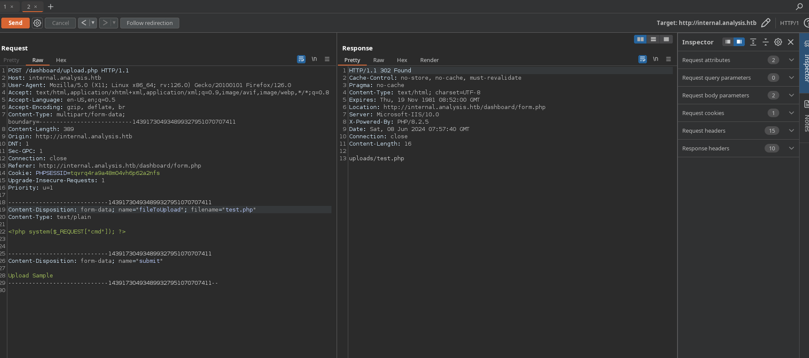
Task: Select combined single-pane layout
Action: 666,39
